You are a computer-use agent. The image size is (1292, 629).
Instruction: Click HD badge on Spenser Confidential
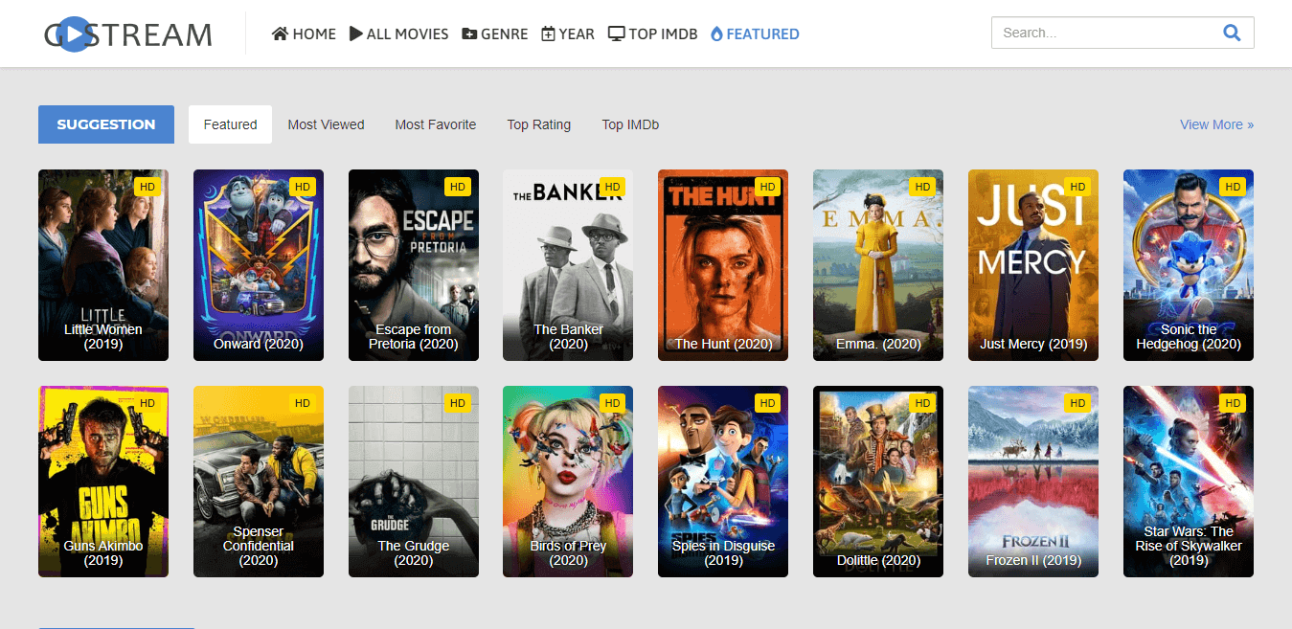click(x=303, y=403)
